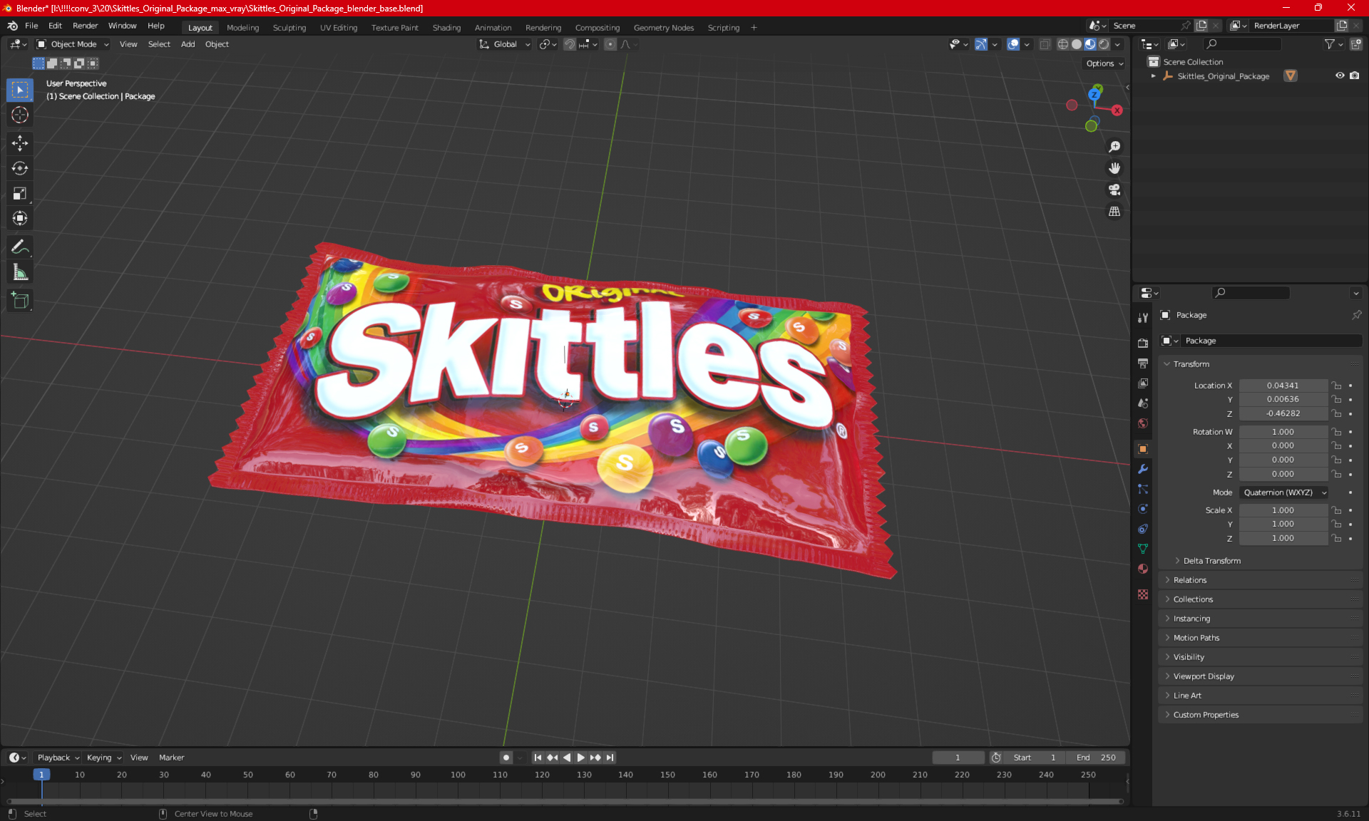This screenshot has height=821, width=1369.
Task: Open the File menu
Action: [x=31, y=26]
